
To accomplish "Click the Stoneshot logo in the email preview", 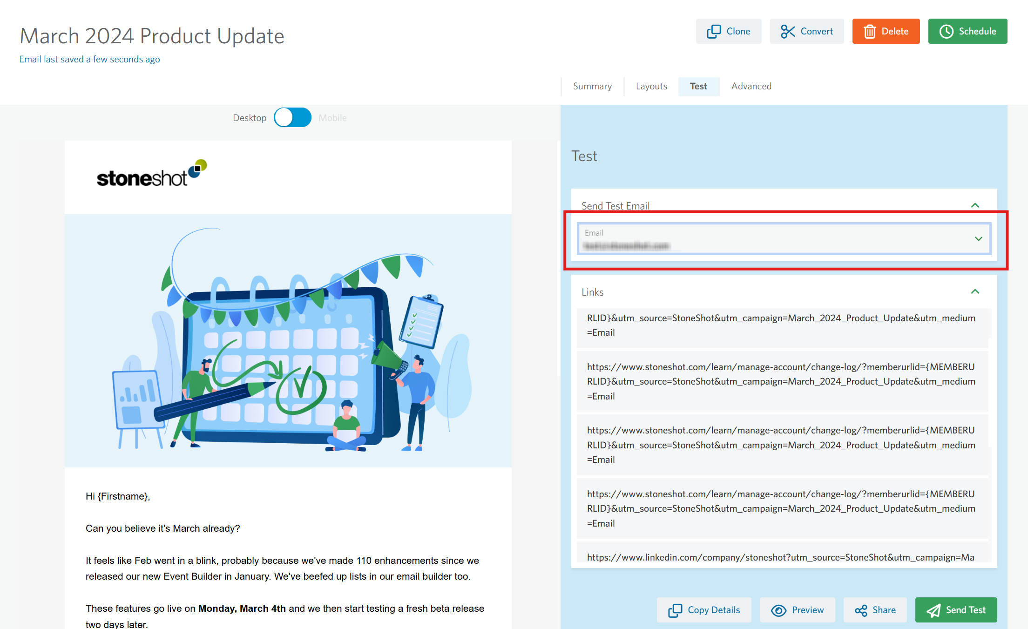I will click(x=151, y=174).
